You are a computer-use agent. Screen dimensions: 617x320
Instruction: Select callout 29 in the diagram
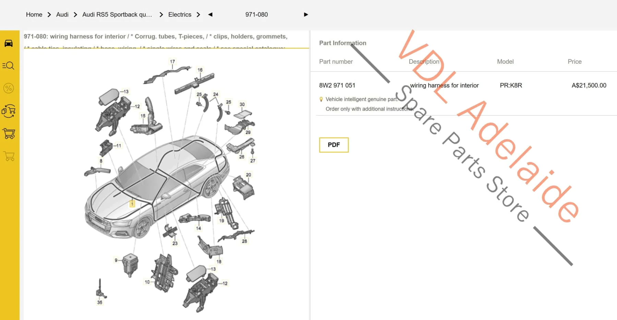248,132
